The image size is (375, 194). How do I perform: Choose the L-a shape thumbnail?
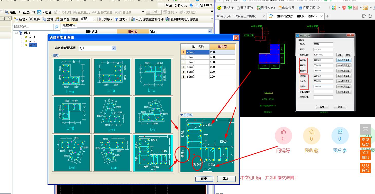[x=72, y=77]
